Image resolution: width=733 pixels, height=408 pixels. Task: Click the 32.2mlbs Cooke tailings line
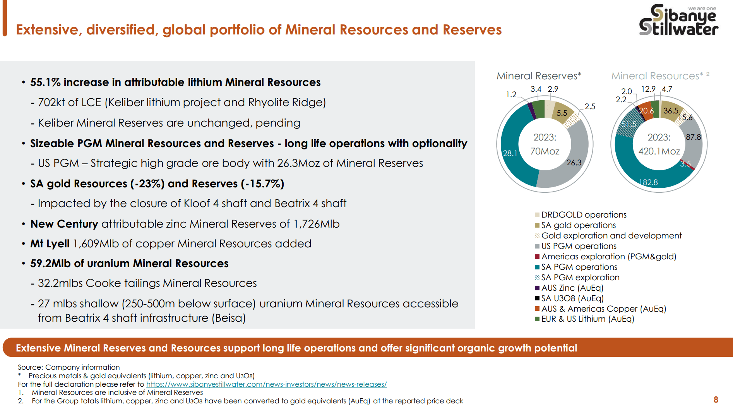click(x=147, y=283)
